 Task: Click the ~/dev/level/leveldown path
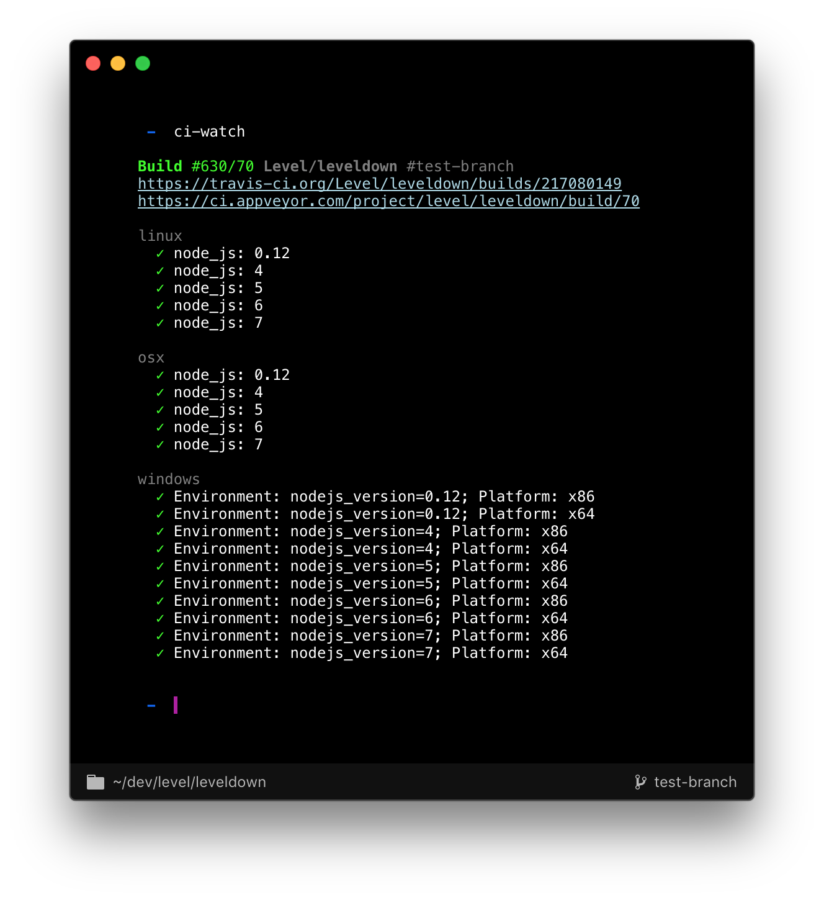tap(189, 782)
